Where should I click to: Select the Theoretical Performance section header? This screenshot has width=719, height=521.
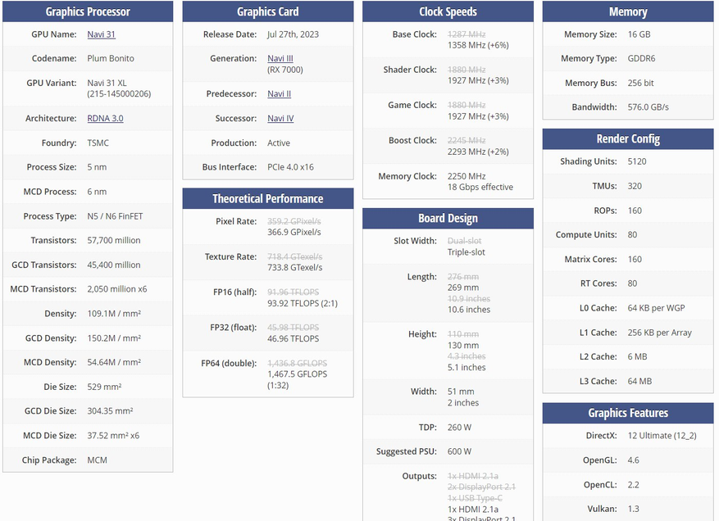point(268,198)
